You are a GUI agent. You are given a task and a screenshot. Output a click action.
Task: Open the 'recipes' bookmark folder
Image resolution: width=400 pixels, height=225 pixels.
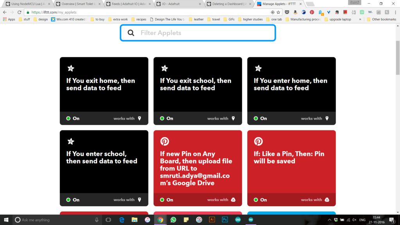click(139, 19)
